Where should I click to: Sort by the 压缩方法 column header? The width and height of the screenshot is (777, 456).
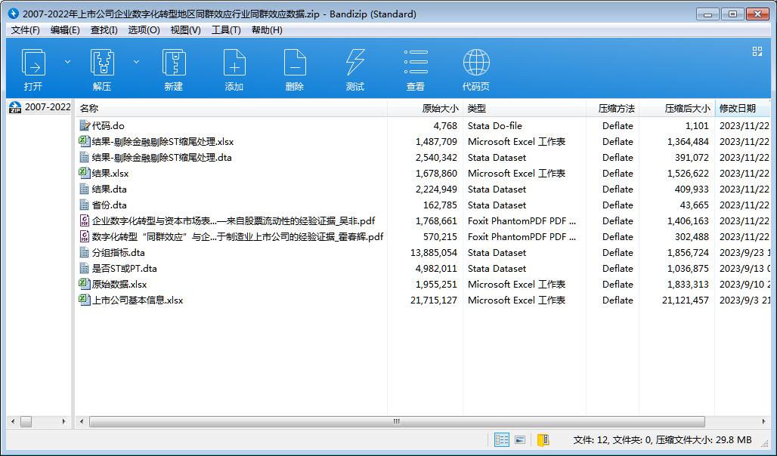click(x=612, y=109)
